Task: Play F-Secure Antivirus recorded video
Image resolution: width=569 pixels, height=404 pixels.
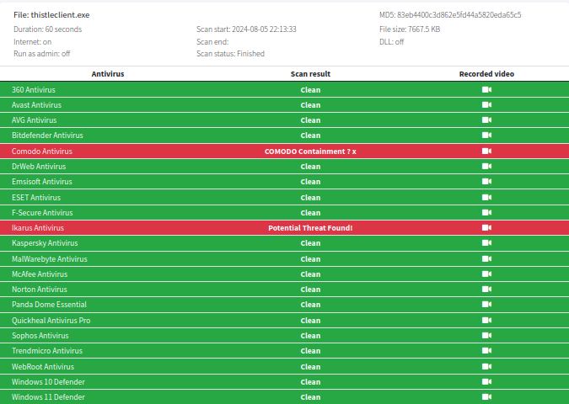Action: (486, 213)
